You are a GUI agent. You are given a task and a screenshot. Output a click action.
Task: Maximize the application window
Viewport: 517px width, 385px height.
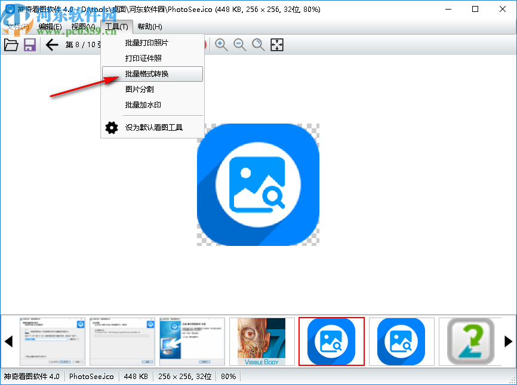pyautogui.click(x=475, y=9)
